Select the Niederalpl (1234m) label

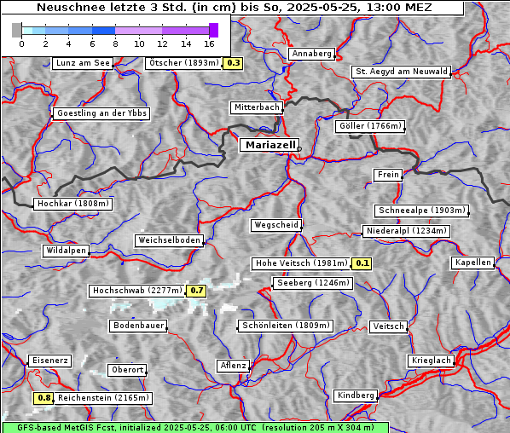[406, 231]
